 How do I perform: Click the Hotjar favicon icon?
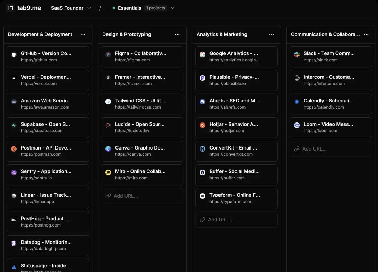pyautogui.click(x=203, y=125)
